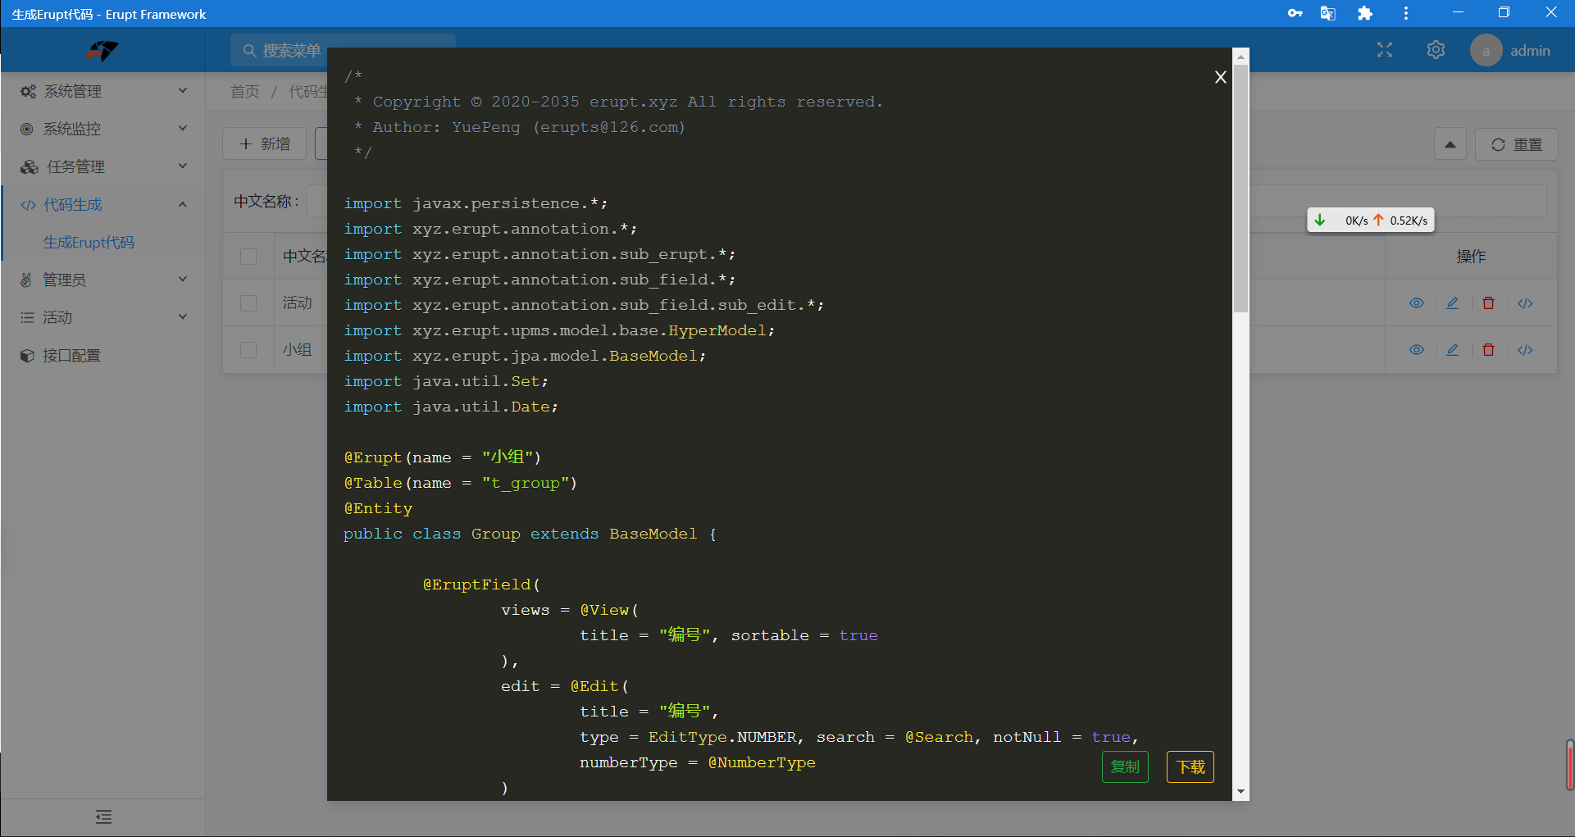Collapse the search panel with up arrow

(x=1450, y=144)
